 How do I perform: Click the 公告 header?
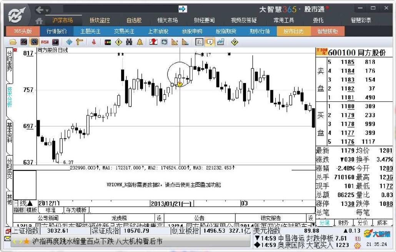pos(199,218)
